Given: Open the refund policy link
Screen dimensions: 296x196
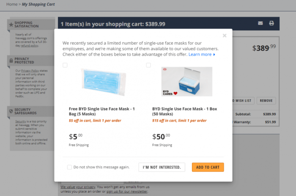Looking at the screenshot, I should pos(33,45).
